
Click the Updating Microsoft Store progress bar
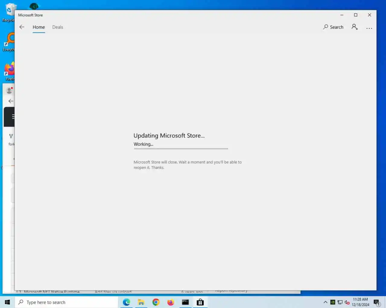181,149
